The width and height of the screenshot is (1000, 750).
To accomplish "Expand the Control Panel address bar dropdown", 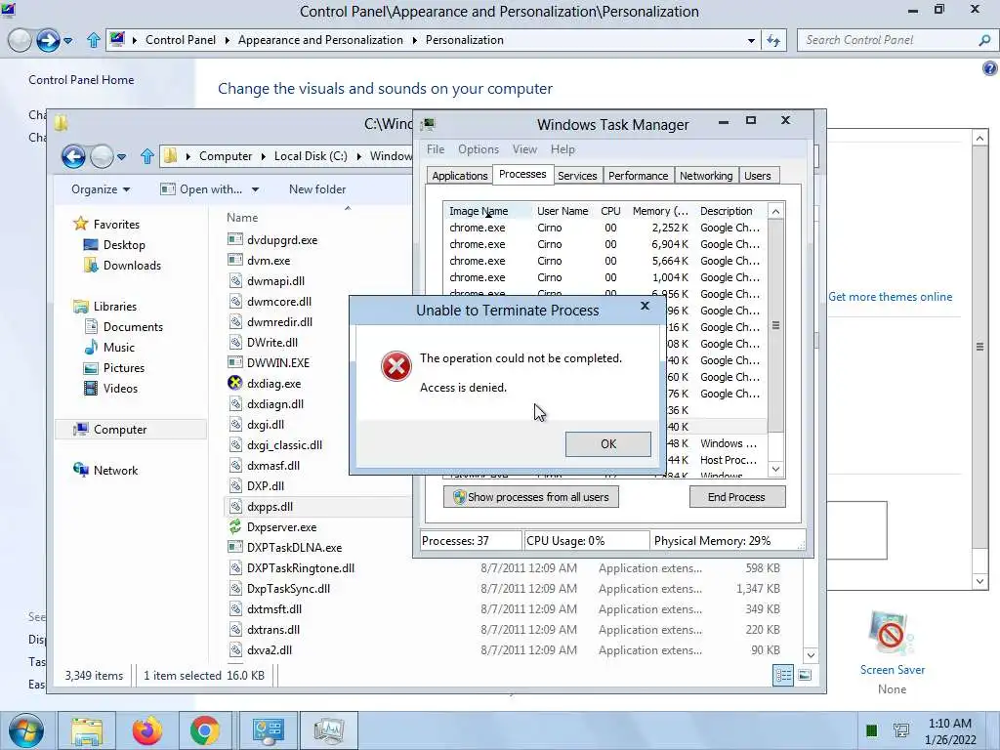I will pos(751,40).
